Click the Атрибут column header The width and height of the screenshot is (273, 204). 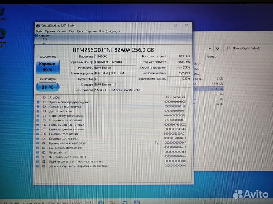click(x=55, y=97)
